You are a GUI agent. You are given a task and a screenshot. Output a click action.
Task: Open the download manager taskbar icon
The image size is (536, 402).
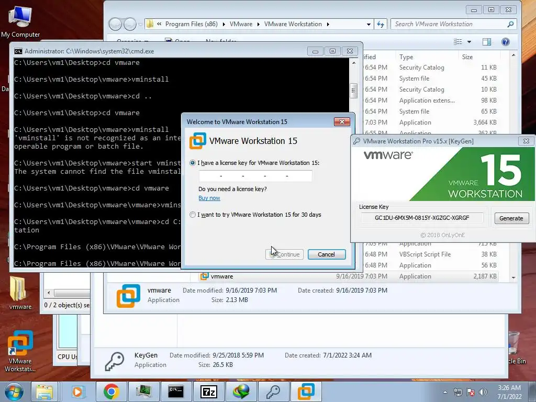(241, 392)
